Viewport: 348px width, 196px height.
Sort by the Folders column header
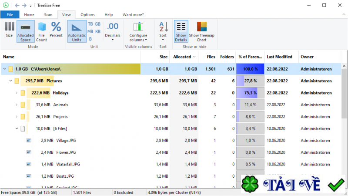click(226, 57)
